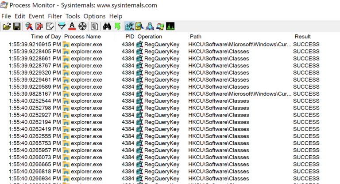
Task: Click the Find binoculars icon
Action: [107, 26]
